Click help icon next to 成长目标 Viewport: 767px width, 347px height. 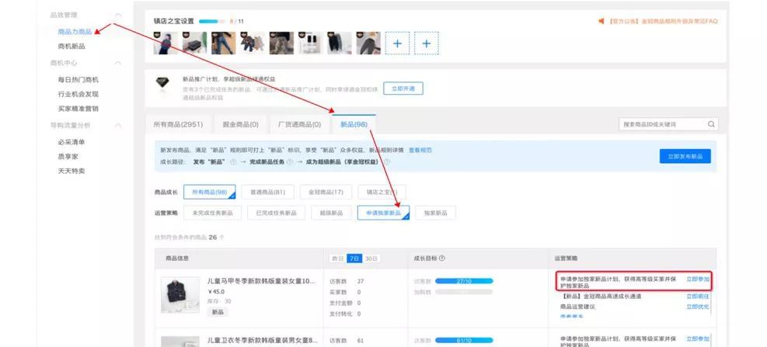click(x=442, y=258)
